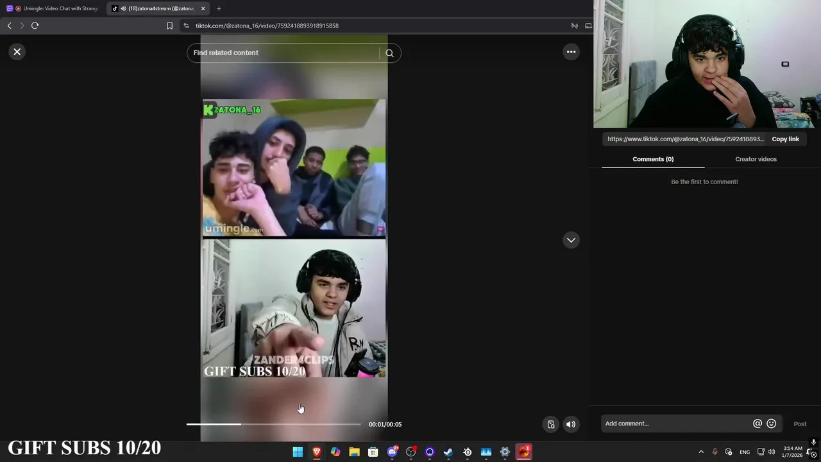
Task: Mute the tab via its audio icon
Action: [x=123, y=8]
